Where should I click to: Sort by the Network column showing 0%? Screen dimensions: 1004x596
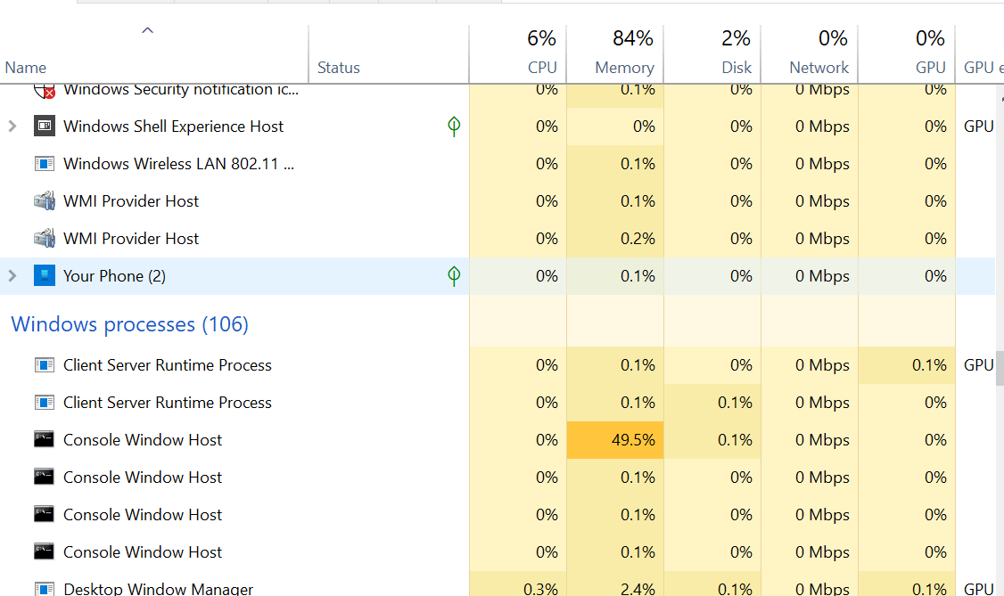click(810, 53)
